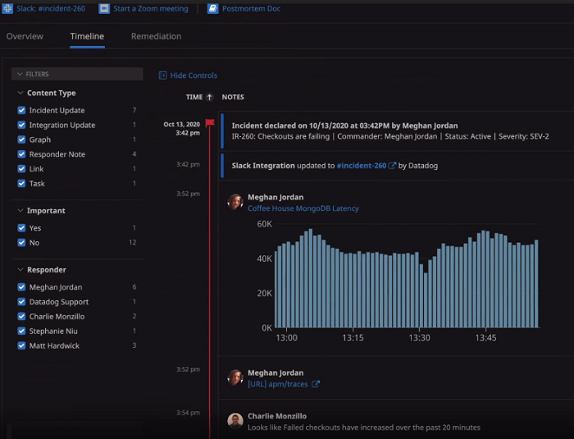Click the Hide Controls collapse icon

point(163,75)
